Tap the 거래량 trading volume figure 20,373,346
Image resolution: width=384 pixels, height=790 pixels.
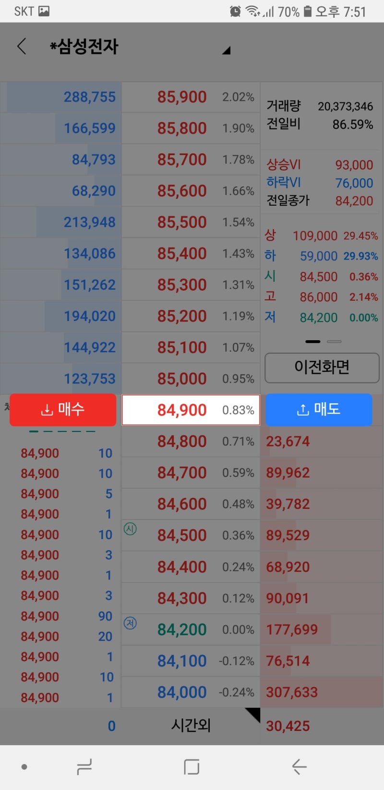pyautogui.click(x=345, y=106)
